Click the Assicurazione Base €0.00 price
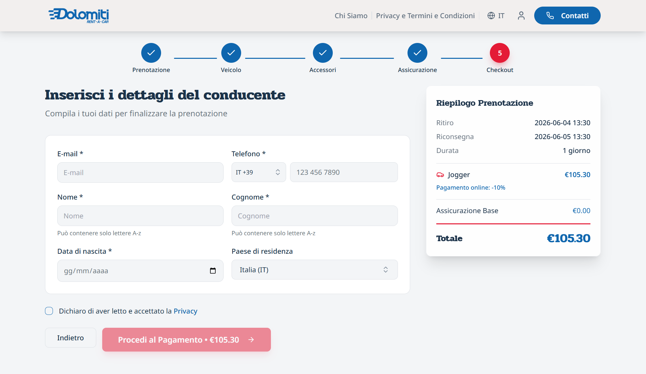Screen dimensions: 646x374 (x=581, y=210)
